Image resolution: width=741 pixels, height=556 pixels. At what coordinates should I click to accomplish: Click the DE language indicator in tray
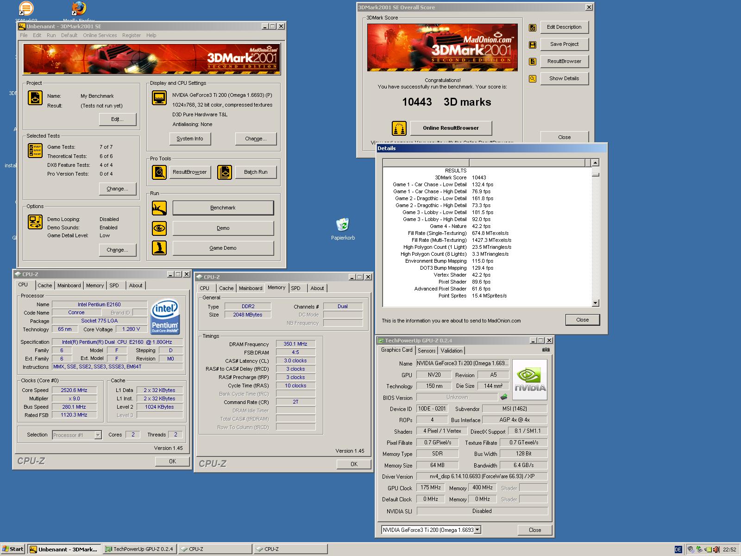pyautogui.click(x=678, y=550)
